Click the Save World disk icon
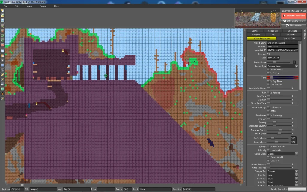307x192 pixels. pyautogui.click(x=2, y=20)
